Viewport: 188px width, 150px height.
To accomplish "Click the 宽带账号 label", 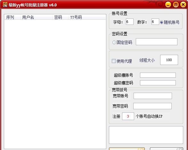I will click(120, 96).
